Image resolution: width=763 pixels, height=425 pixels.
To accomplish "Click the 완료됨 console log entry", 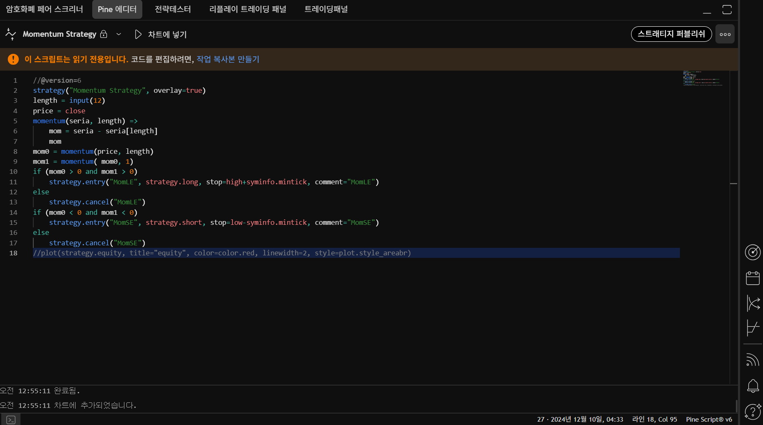I will (x=40, y=391).
